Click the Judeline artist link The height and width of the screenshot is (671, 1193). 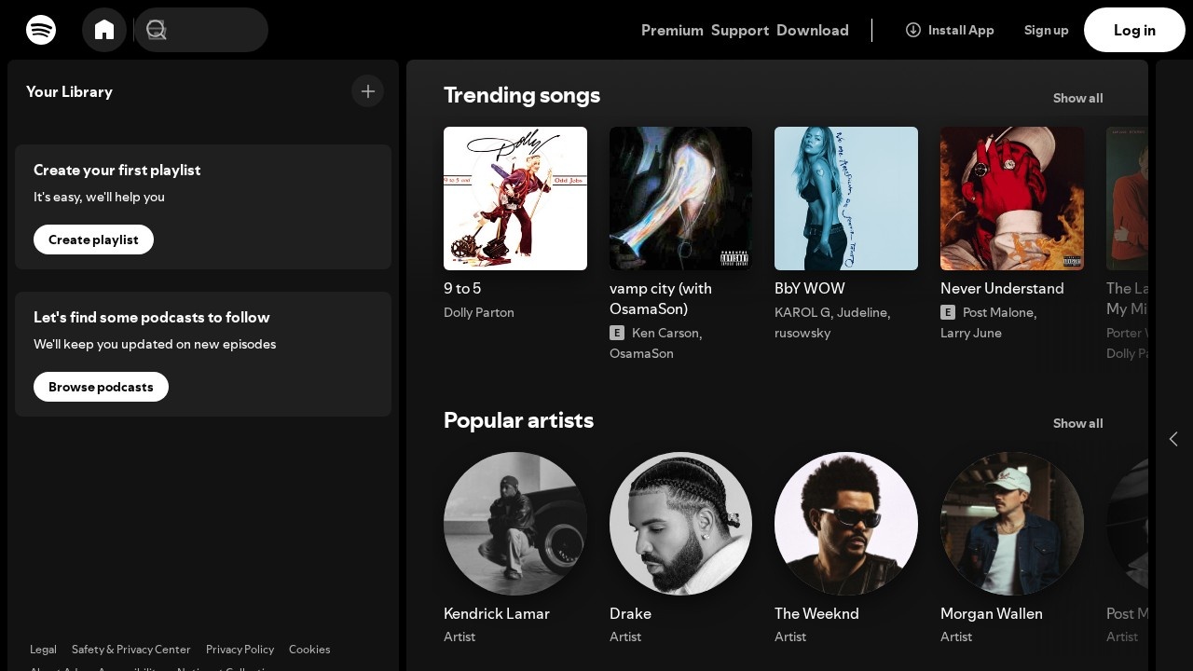(862, 312)
